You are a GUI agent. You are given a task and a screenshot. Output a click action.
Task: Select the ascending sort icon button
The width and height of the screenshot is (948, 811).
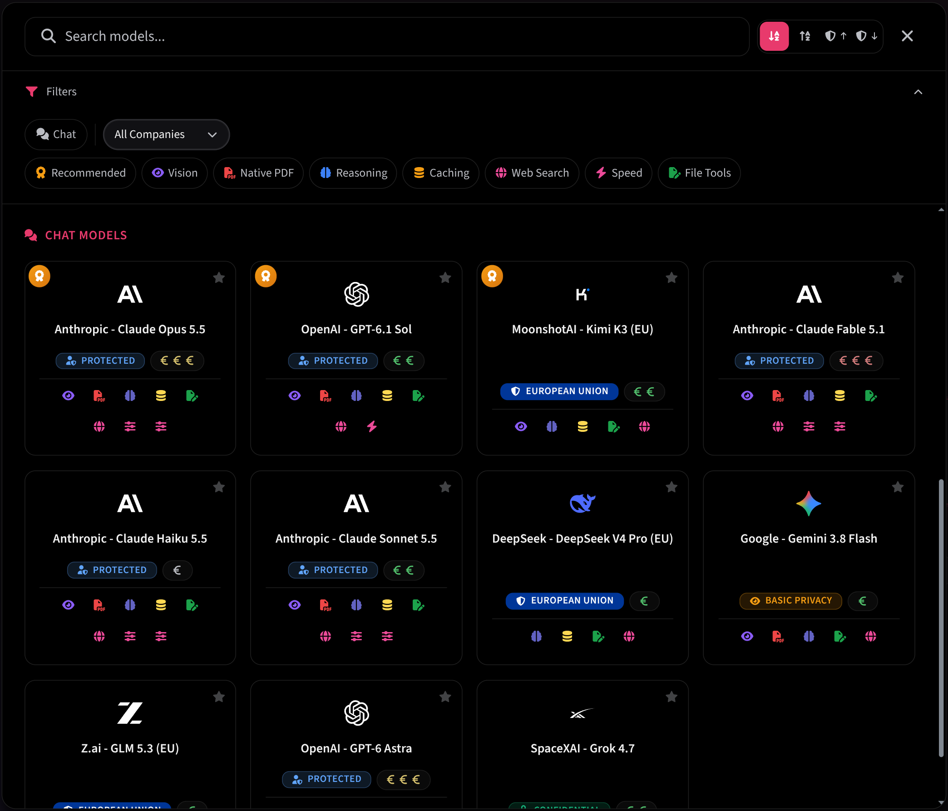click(x=805, y=36)
